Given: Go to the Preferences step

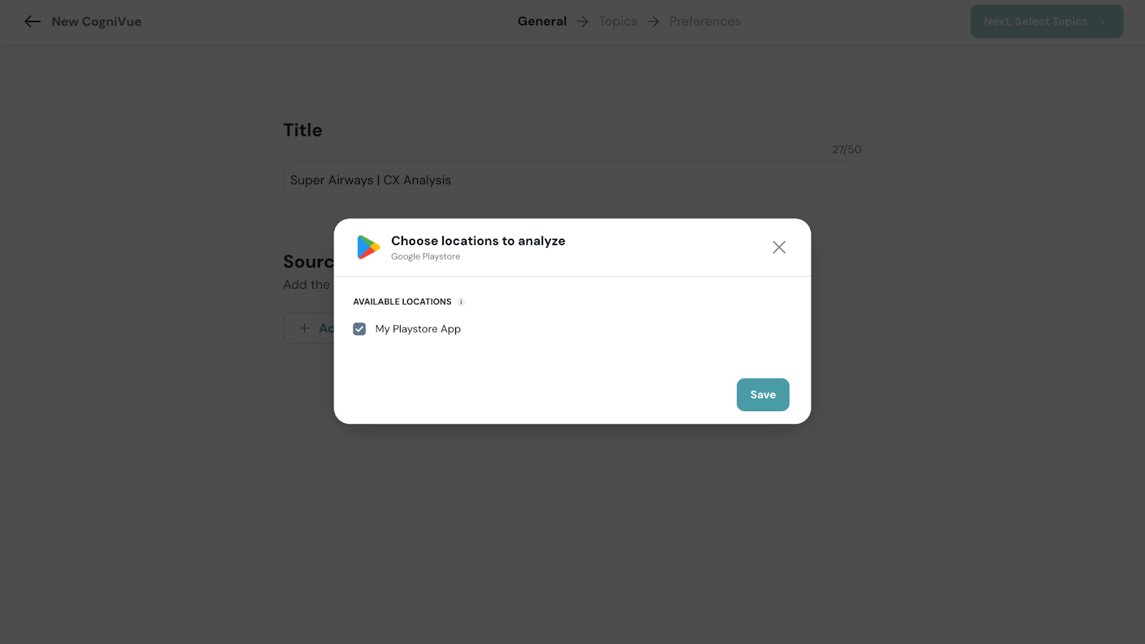Looking at the screenshot, I should (705, 21).
